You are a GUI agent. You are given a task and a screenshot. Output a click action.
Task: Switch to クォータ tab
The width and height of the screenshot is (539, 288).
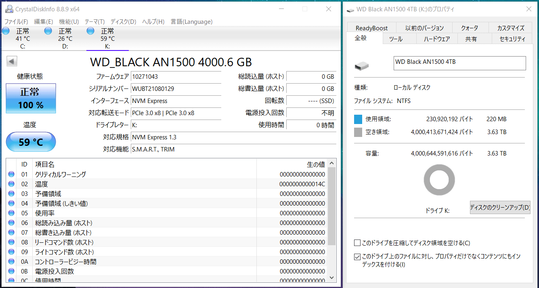470,28
